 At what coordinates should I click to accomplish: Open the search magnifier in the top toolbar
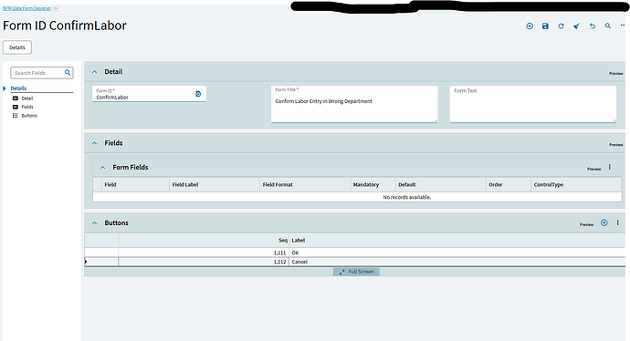(x=608, y=26)
